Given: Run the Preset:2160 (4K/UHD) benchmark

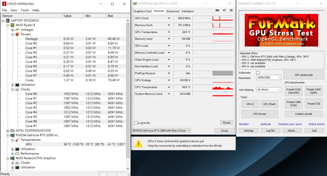Looking at the screenshot, I should point(294,91).
